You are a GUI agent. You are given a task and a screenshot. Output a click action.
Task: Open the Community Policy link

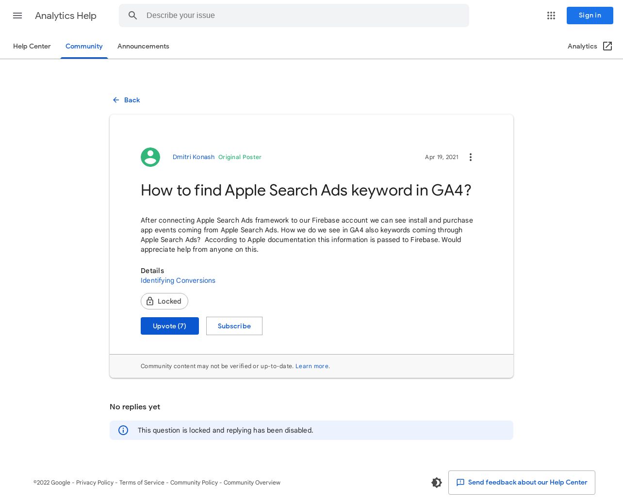194,483
